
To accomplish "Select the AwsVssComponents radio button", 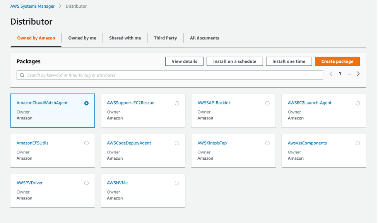I will (x=357, y=143).
